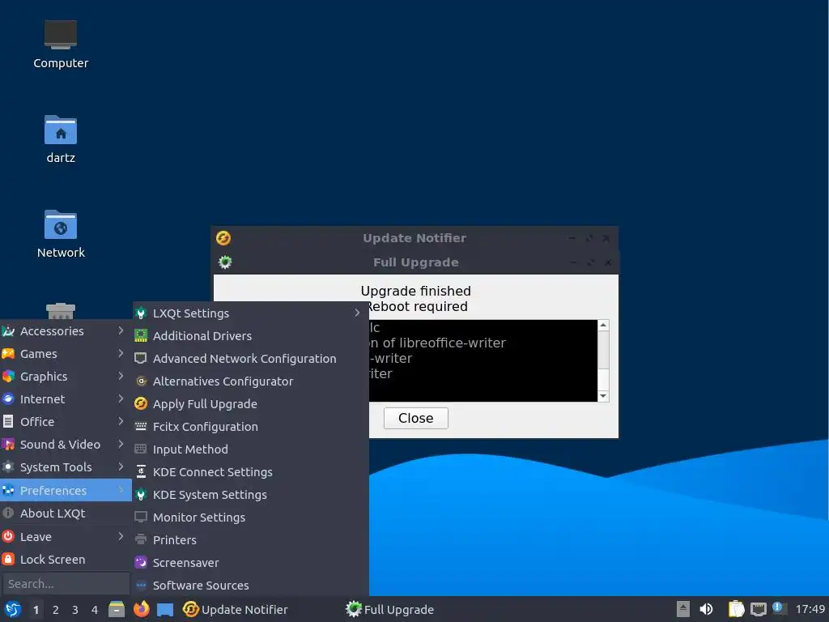Select the Preferences menu category
Viewport: 829px width, 622px height.
[x=66, y=490]
